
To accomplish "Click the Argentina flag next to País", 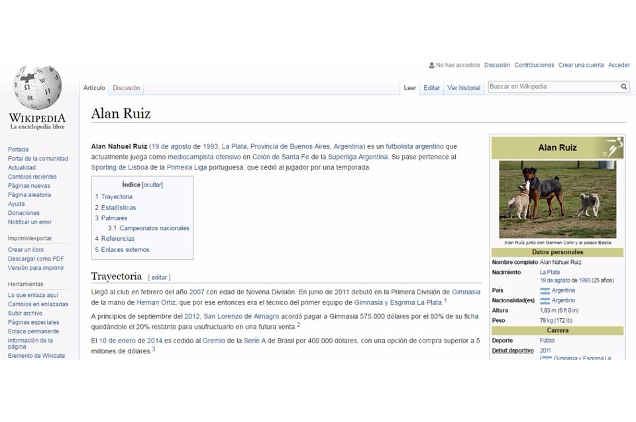I will pyautogui.click(x=545, y=291).
